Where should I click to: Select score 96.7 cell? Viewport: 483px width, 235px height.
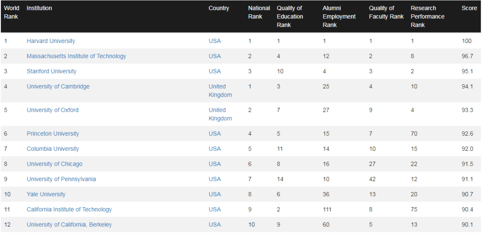[x=467, y=56]
